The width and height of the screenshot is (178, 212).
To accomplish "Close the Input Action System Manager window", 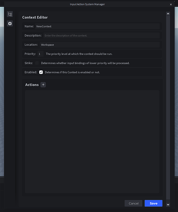I will click(x=171, y=4).
